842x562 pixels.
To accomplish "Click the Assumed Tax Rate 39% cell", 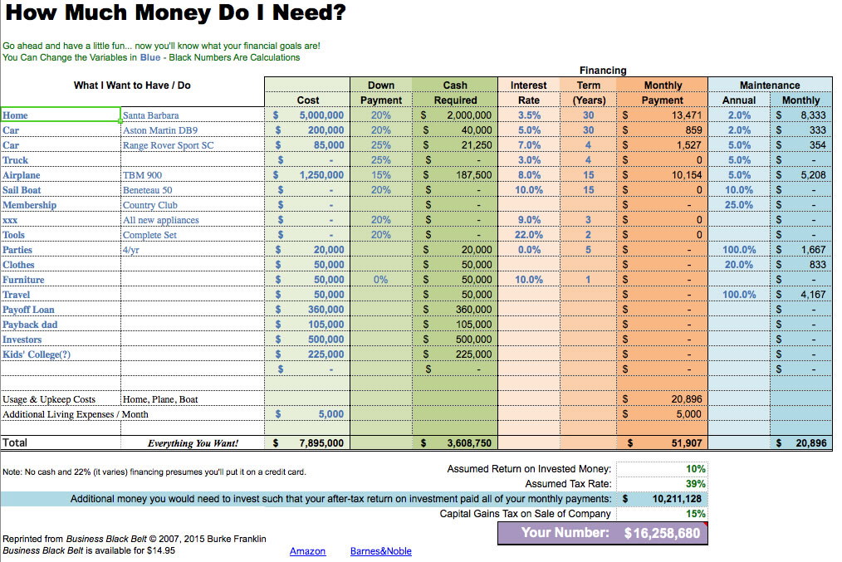I will pyautogui.click(x=663, y=484).
